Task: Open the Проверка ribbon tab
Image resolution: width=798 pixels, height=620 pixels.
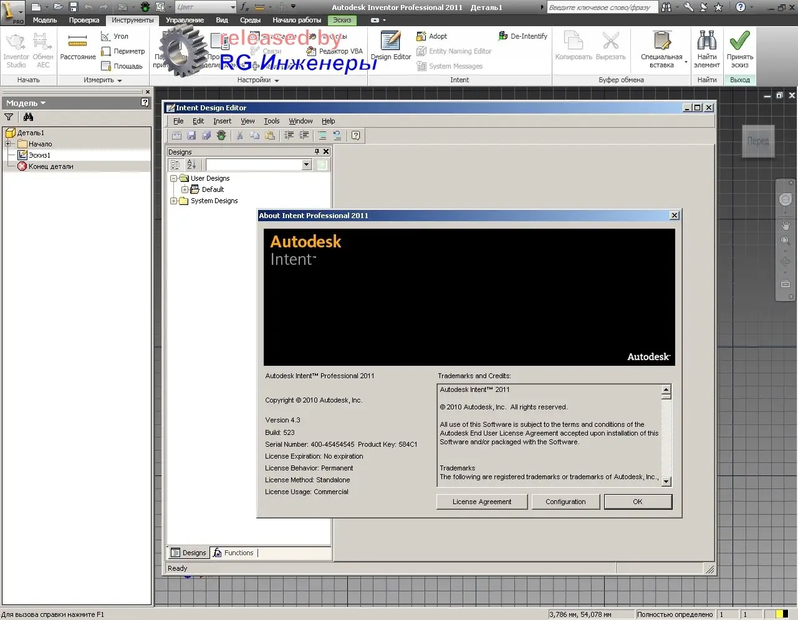Action: tap(84, 20)
